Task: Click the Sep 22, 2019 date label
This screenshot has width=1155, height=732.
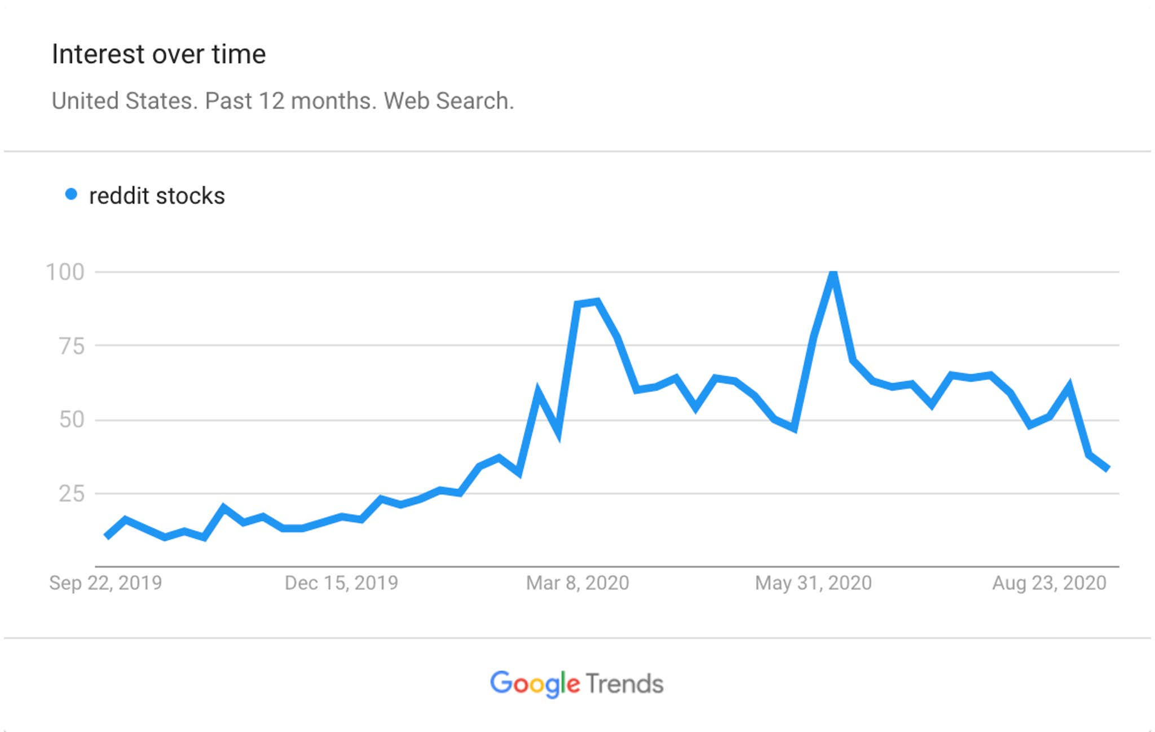Action: pyautogui.click(x=105, y=583)
